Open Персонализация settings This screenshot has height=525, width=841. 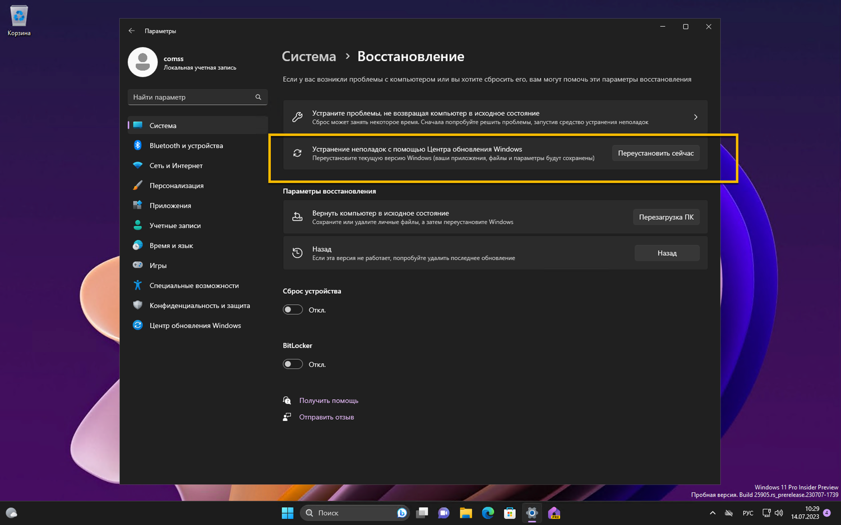[197, 185]
